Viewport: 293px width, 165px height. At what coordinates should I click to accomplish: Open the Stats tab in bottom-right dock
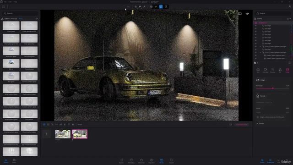[x=278, y=161]
